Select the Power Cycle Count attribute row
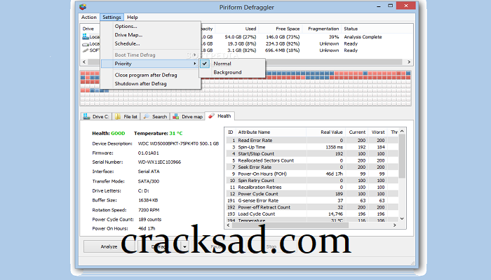 (312, 194)
